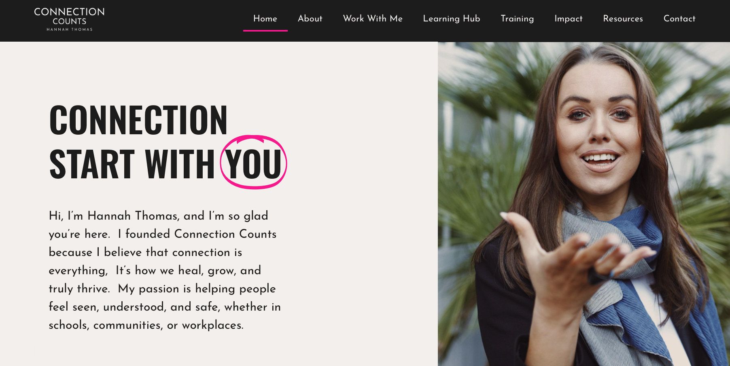Open the Home navigation tab

tap(265, 19)
